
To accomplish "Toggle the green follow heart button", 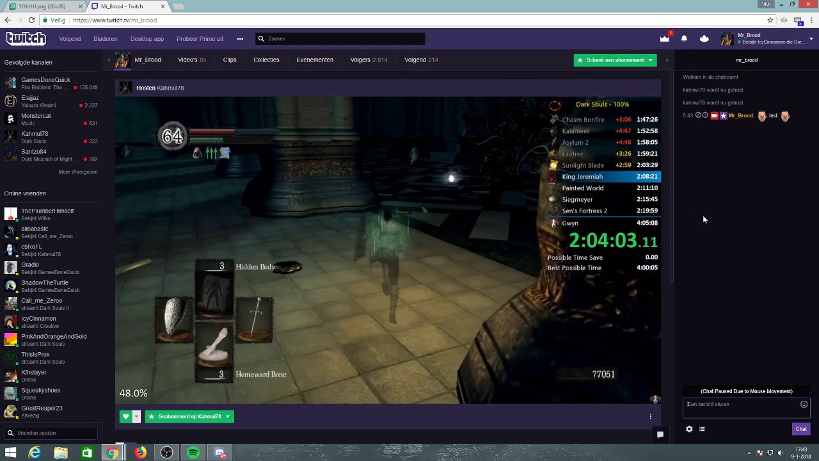I will point(125,417).
